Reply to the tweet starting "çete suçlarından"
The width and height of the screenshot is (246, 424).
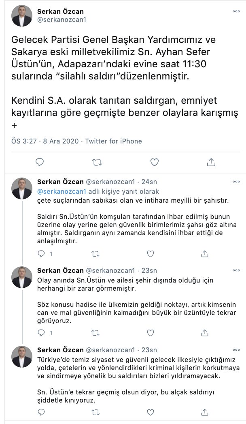pos(41,254)
